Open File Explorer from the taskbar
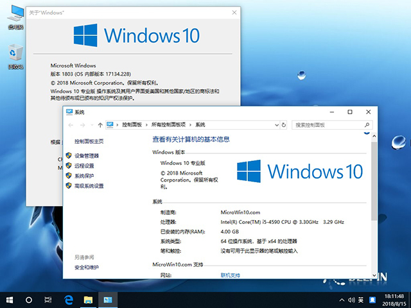Image resolution: width=411 pixels, height=308 pixels. 88,300
